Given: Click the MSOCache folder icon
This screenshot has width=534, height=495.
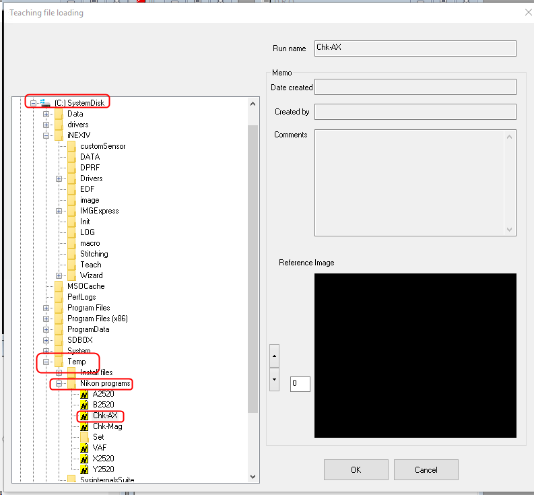Looking at the screenshot, I should coord(59,286).
